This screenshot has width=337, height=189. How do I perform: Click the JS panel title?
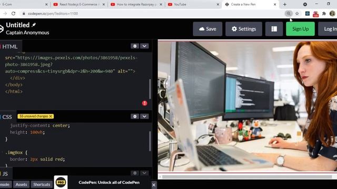point(5,174)
